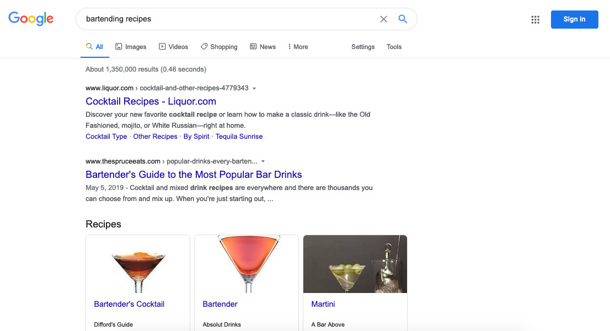
Task: Follow the By Spirit sitelink
Action: tap(196, 137)
